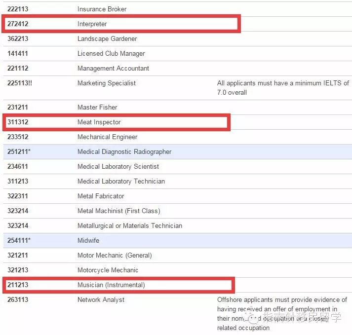352x335 pixels.
Task: Select code 272412 in the table
Action: coord(18,24)
